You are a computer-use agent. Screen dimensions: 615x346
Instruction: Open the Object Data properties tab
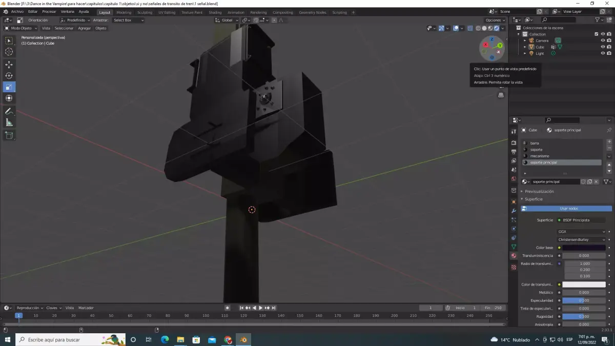[x=514, y=247]
